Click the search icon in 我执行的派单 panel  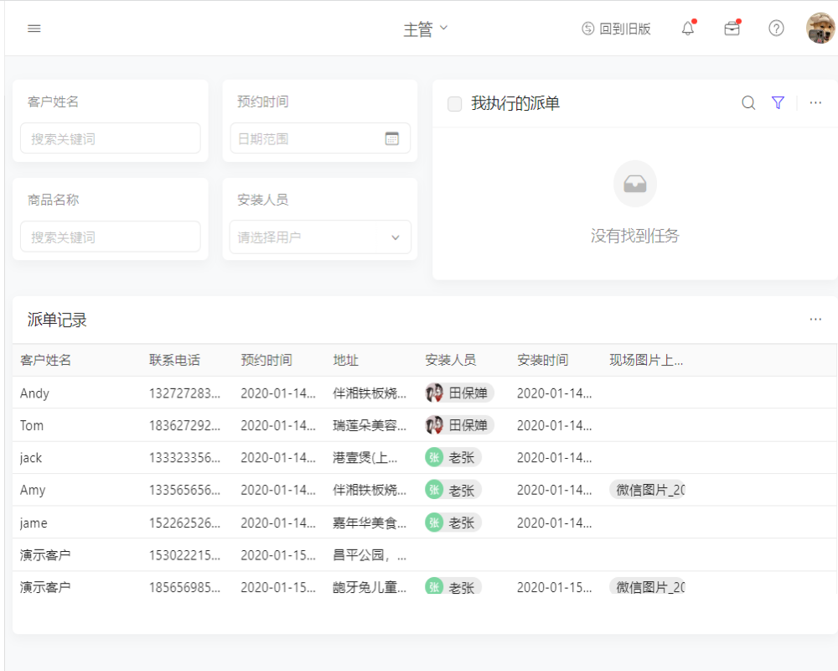click(x=748, y=102)
